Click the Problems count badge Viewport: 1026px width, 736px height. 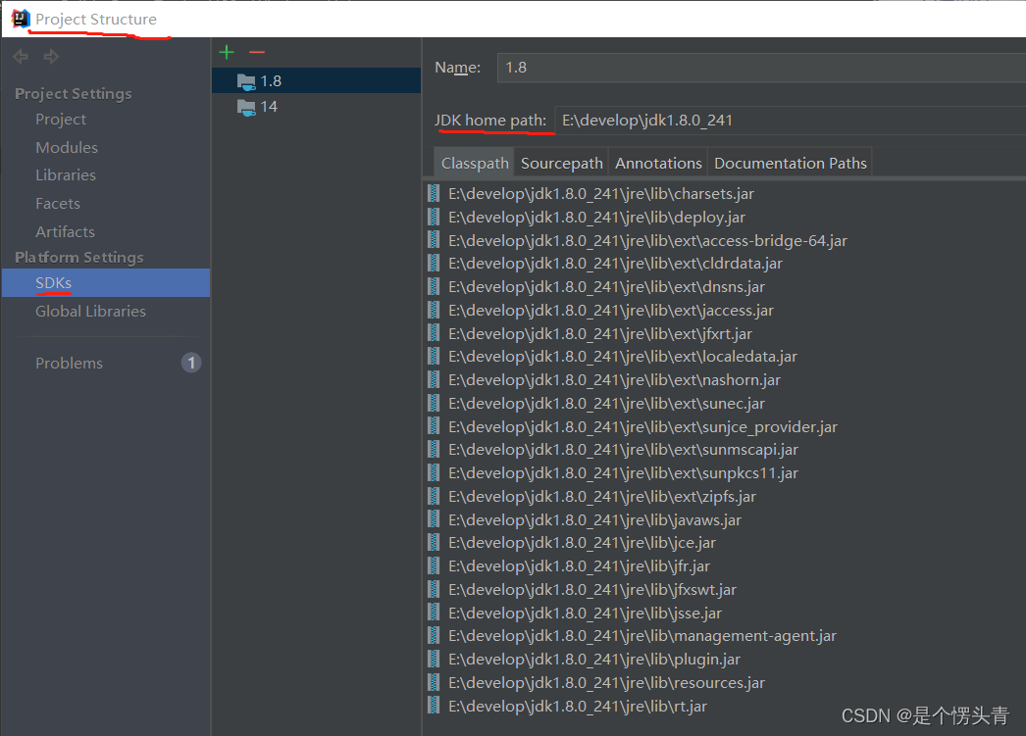pos(191,363)
